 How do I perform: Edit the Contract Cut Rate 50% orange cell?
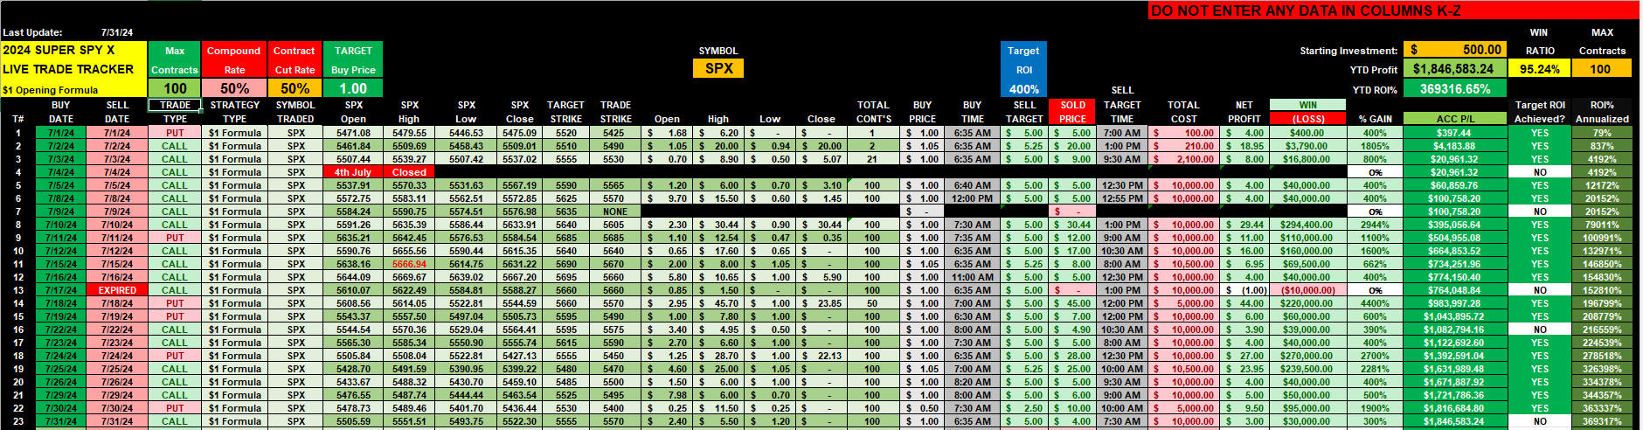295,88
